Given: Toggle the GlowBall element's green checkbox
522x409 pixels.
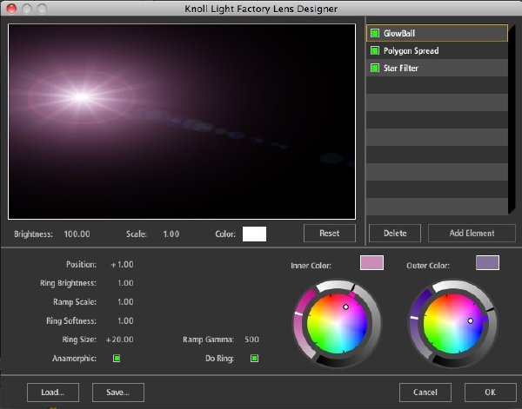Looking at the screenshot, I should point(375,33).
